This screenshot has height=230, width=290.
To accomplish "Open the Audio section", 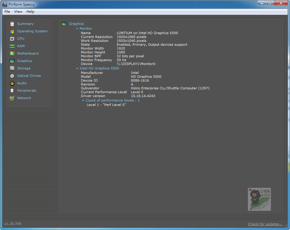I will click(x=22, y=83).
